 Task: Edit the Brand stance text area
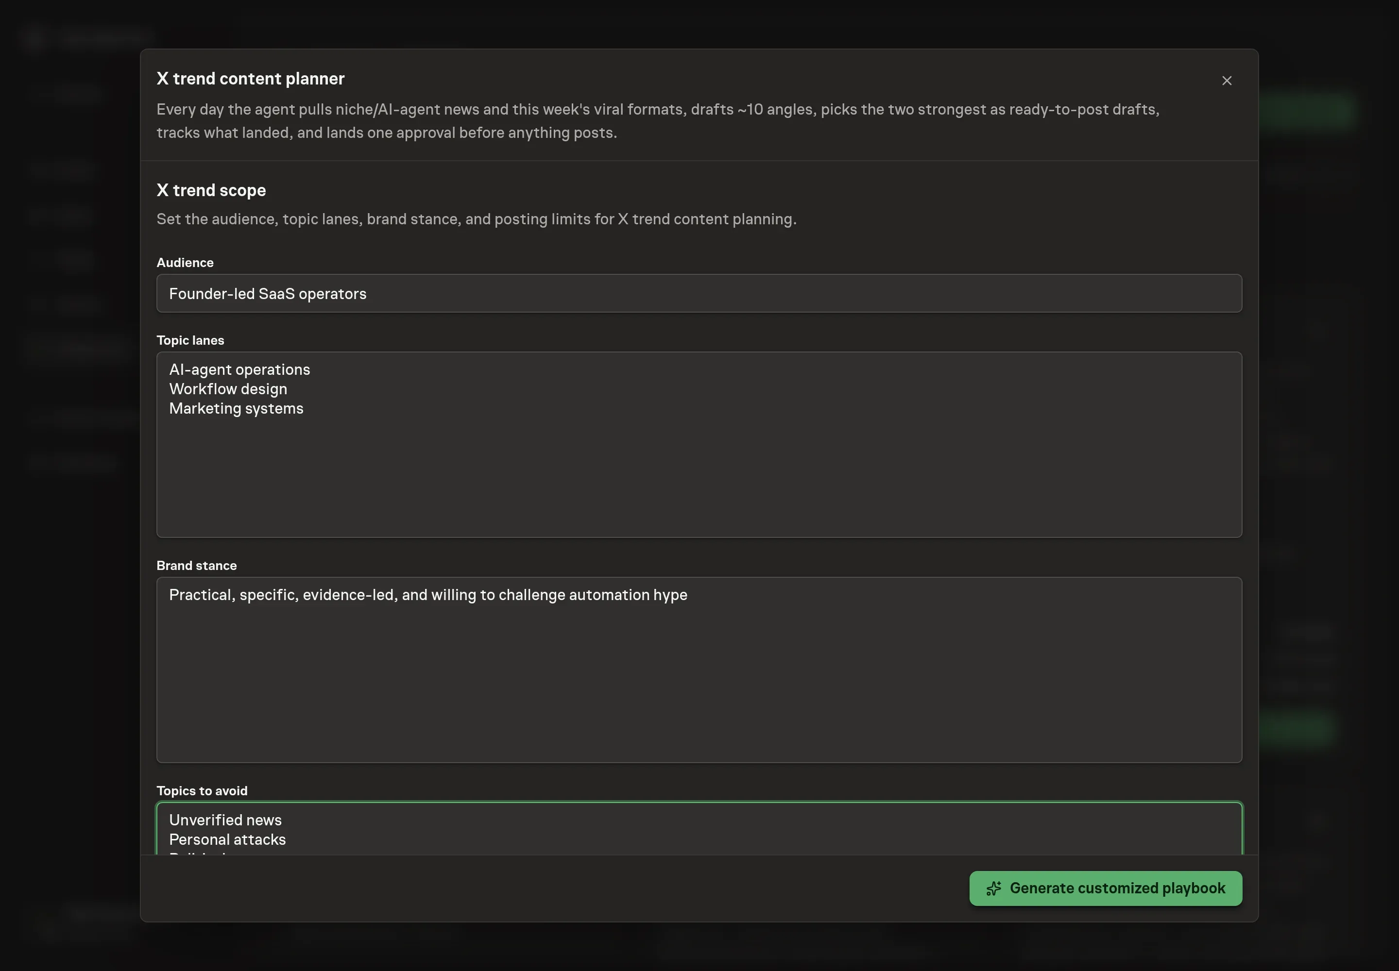click(x=699, y=670)
